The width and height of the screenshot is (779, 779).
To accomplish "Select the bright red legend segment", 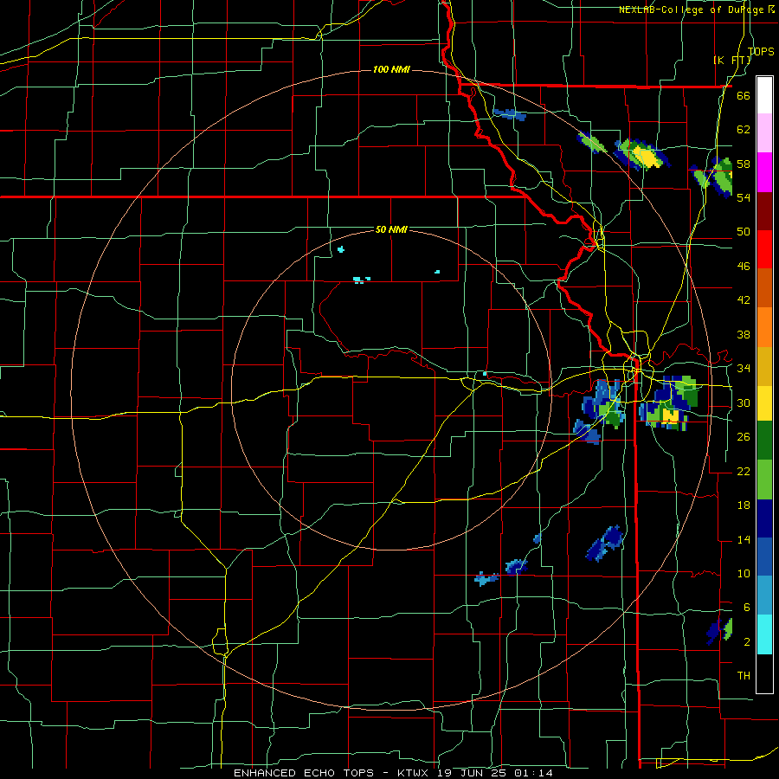I will point(764,249).
